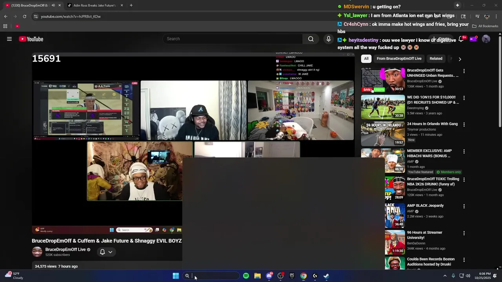502x282 pixels.
Task: Click BruceDropEmOff Live channel avatar
Action: coord(37,252)
